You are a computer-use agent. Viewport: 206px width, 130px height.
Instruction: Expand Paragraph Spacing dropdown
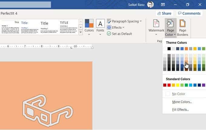tap(124, 21)
